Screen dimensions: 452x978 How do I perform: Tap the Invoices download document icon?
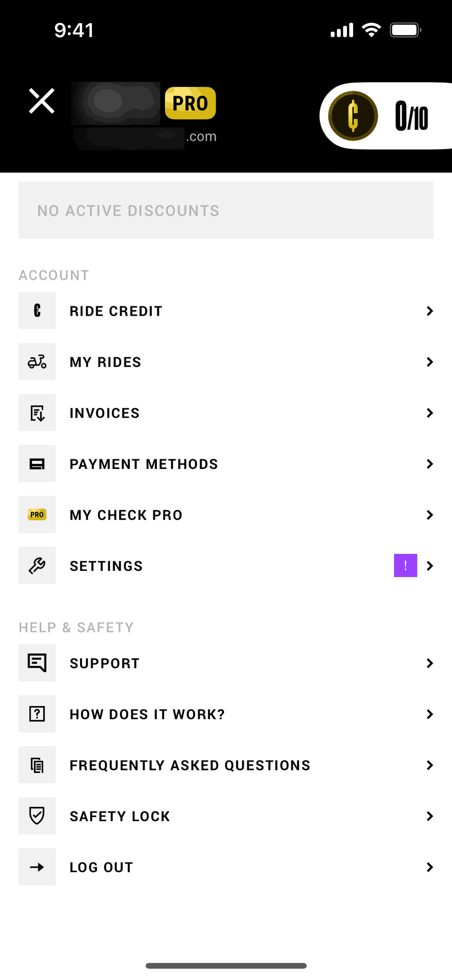coord(37,413)
